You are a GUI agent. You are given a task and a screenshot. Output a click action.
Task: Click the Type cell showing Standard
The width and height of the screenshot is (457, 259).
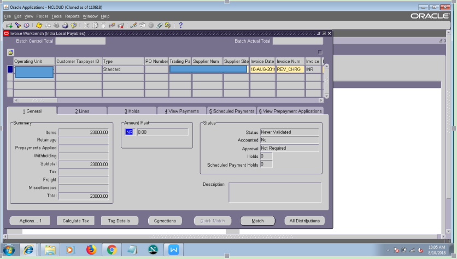point(123,69)
